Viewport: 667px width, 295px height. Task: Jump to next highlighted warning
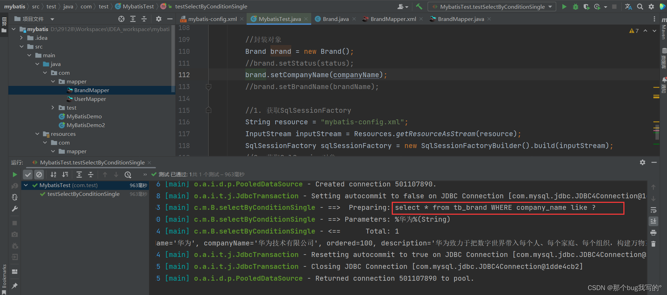tap(654, 31)
